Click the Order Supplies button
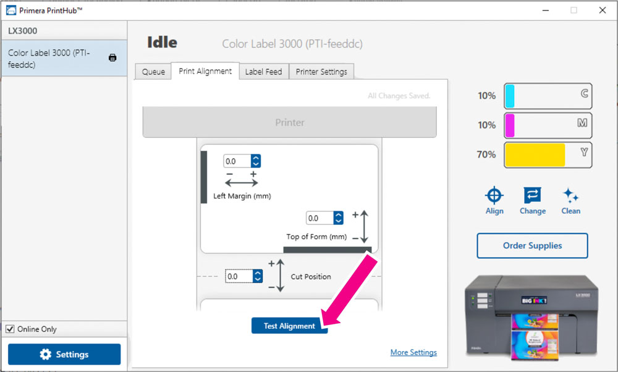Screen dimensions: 618x372 pyautogui.click(x=532, y=245)
